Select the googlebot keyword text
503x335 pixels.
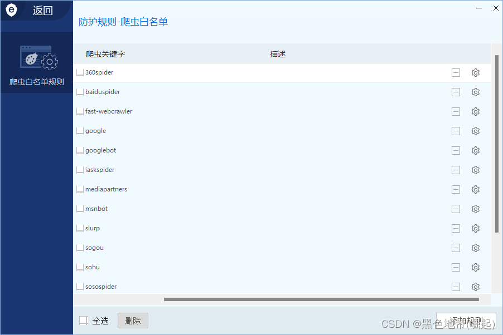coord(101,150)
